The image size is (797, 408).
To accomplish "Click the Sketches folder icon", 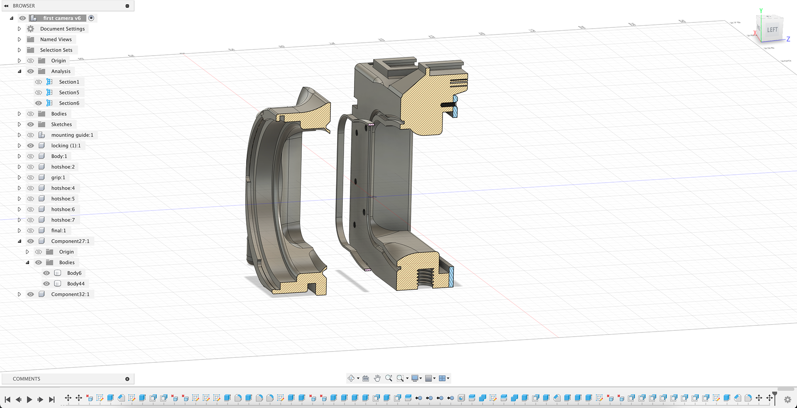I will (x=42, y=125).
